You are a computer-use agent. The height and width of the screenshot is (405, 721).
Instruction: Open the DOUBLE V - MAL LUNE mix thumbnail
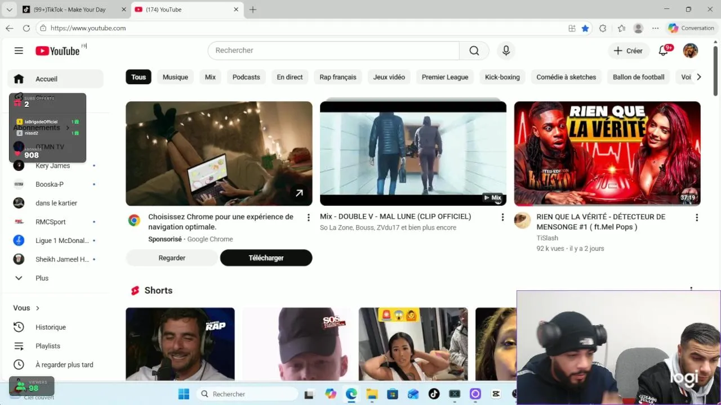tap(413, 154)
